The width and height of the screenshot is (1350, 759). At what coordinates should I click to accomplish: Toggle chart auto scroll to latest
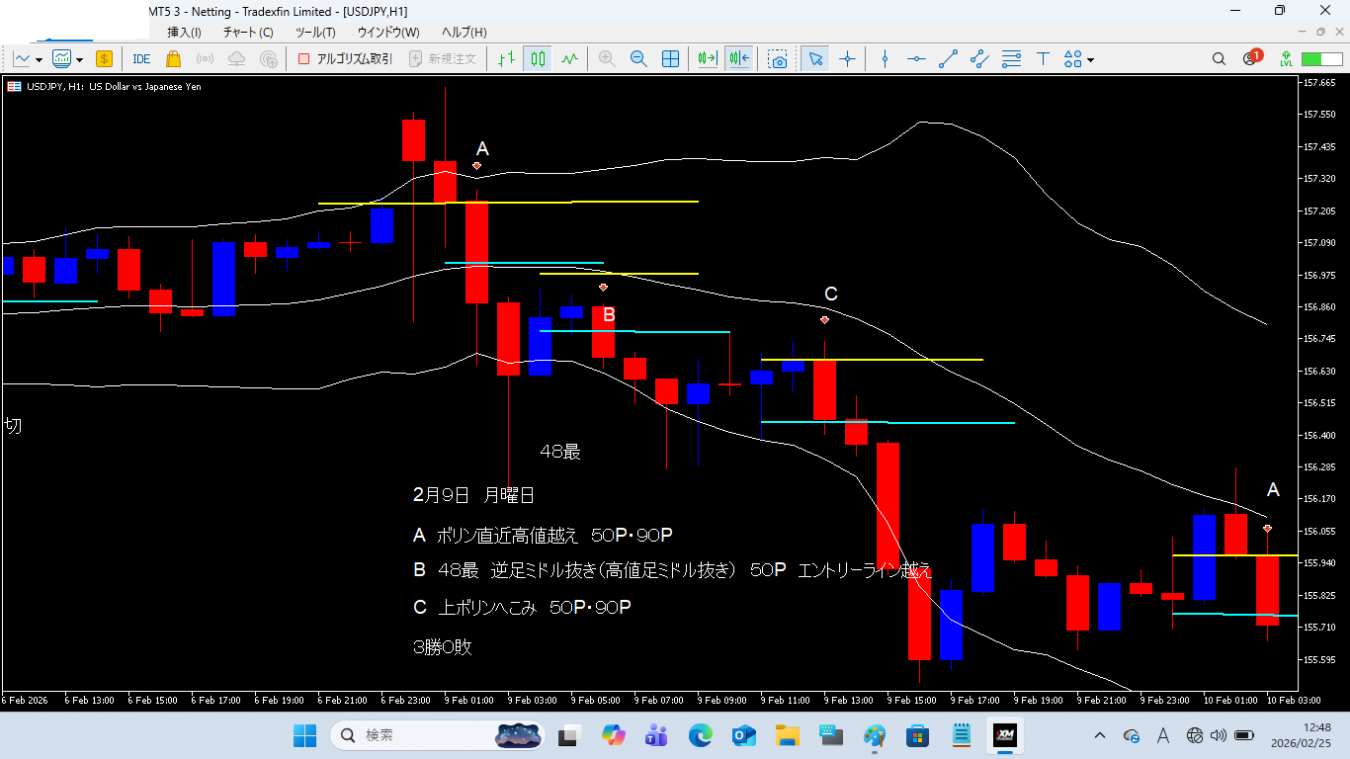pyautogui.click(x=707, y=59)
